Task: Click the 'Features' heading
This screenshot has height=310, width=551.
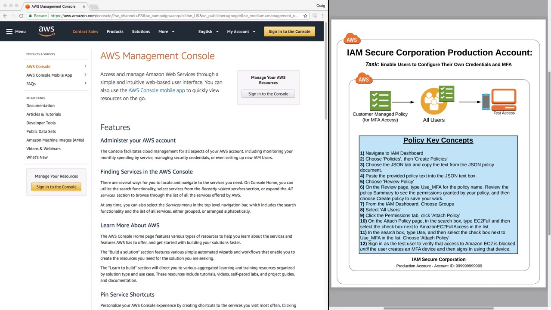Action: (115, 127)
